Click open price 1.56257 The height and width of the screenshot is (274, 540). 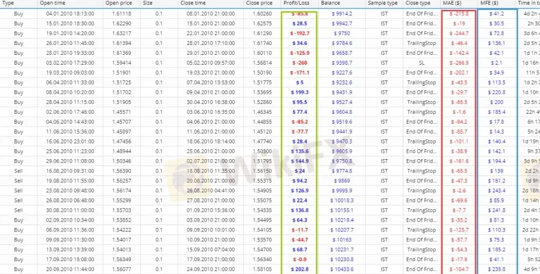pos(121,181)
